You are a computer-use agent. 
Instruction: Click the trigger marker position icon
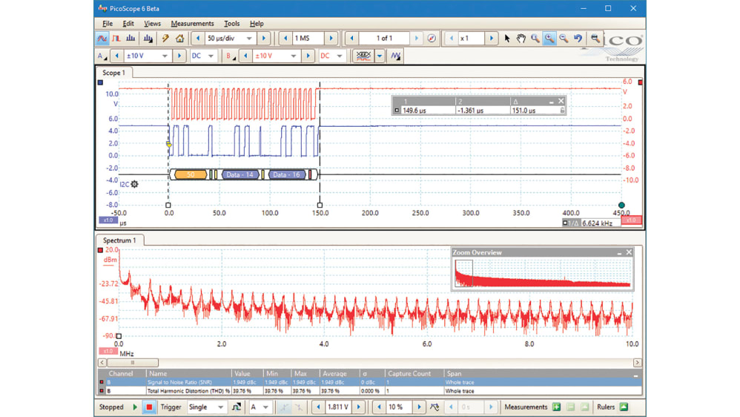coord(435,407)
